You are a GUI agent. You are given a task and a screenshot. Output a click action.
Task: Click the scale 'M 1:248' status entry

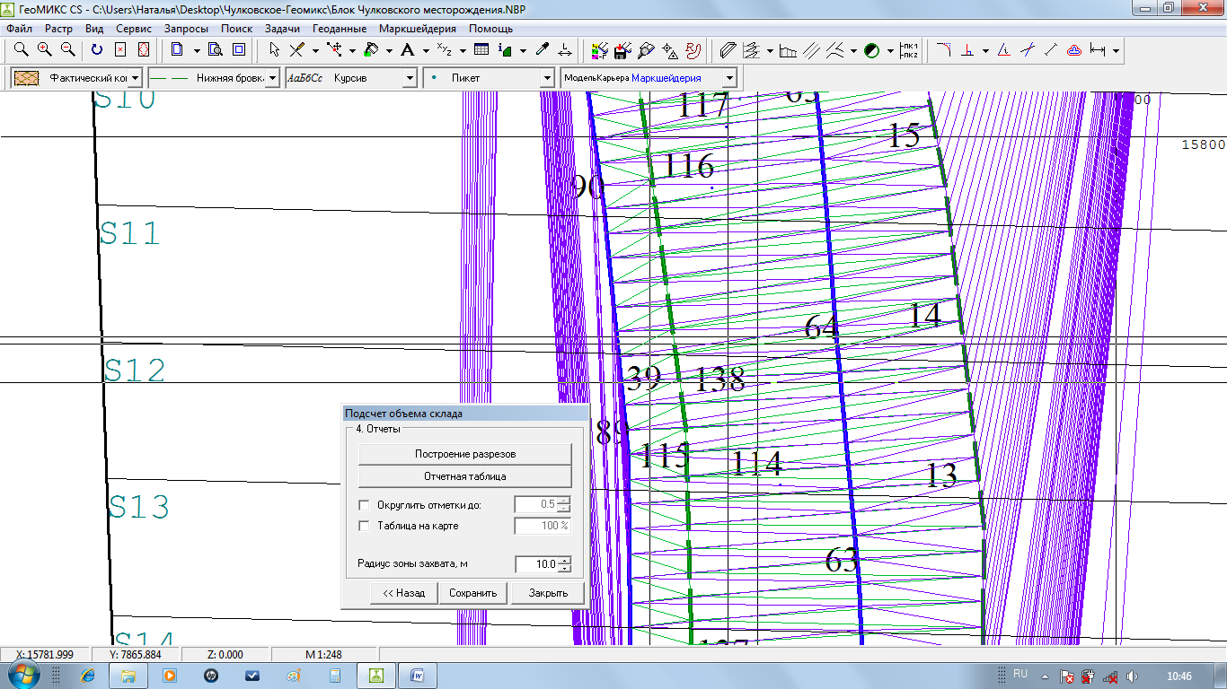[325, 655]
